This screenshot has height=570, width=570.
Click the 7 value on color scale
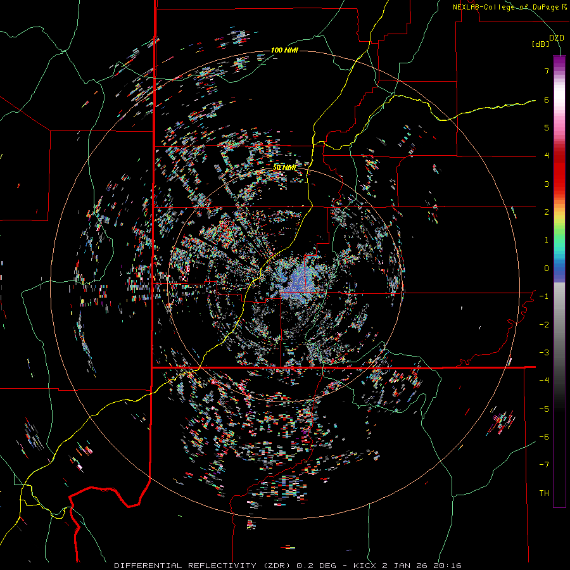click(x=547, y=71)
